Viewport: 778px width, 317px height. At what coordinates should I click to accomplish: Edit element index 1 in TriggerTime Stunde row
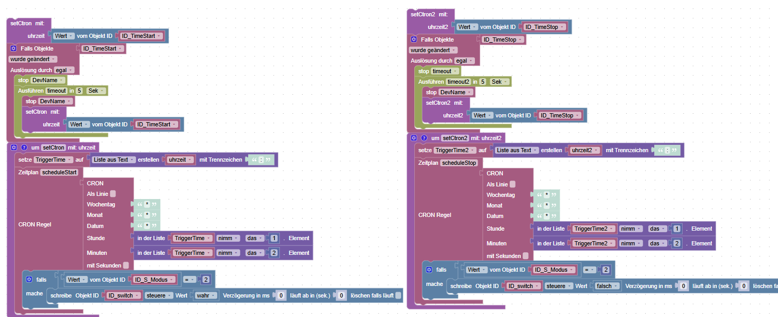coord(274,238)
